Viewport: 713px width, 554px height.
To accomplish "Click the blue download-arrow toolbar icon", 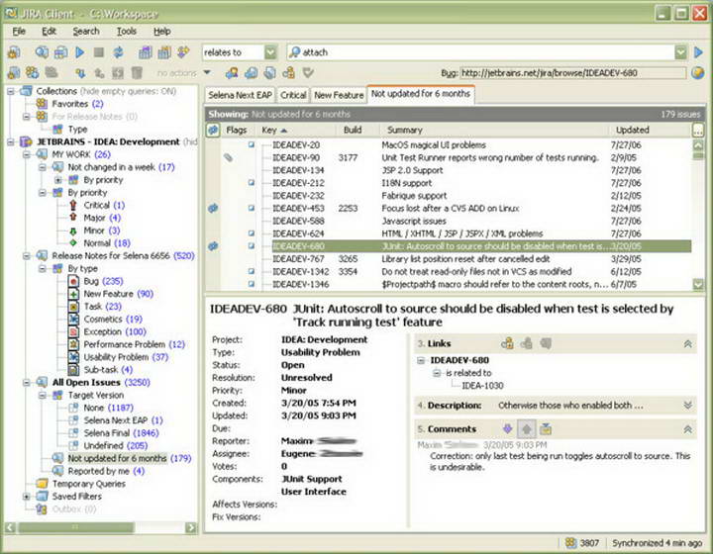I will [x=80, y=72].
